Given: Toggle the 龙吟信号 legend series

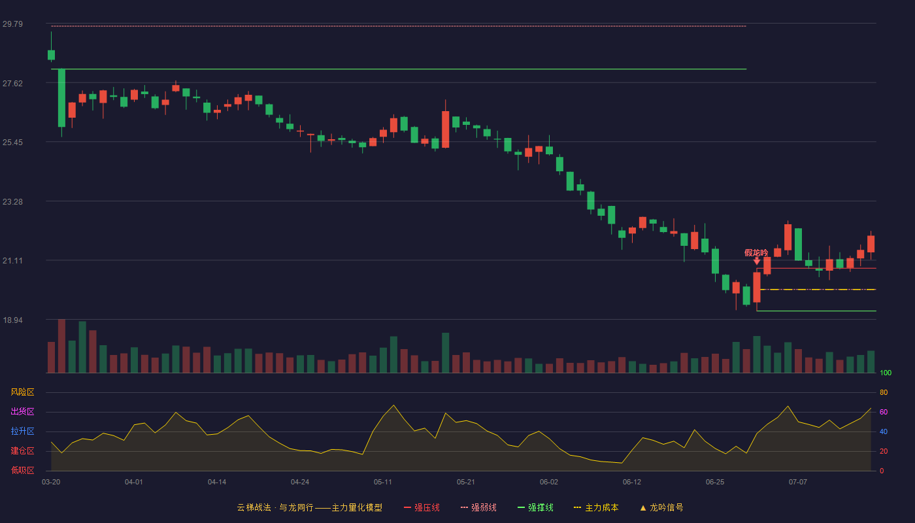Looking at the screenshot, I should point(661,508).
